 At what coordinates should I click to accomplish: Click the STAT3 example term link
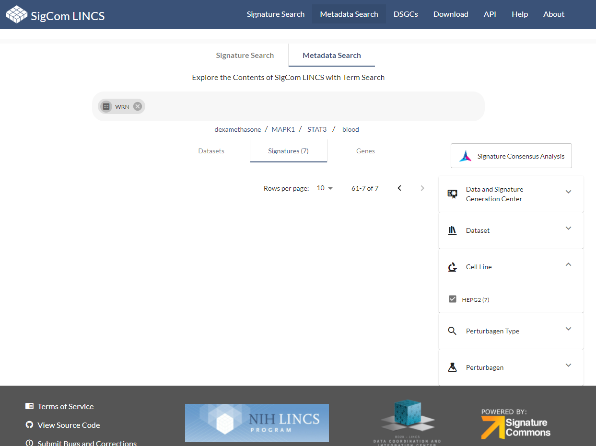coord(317,129)
